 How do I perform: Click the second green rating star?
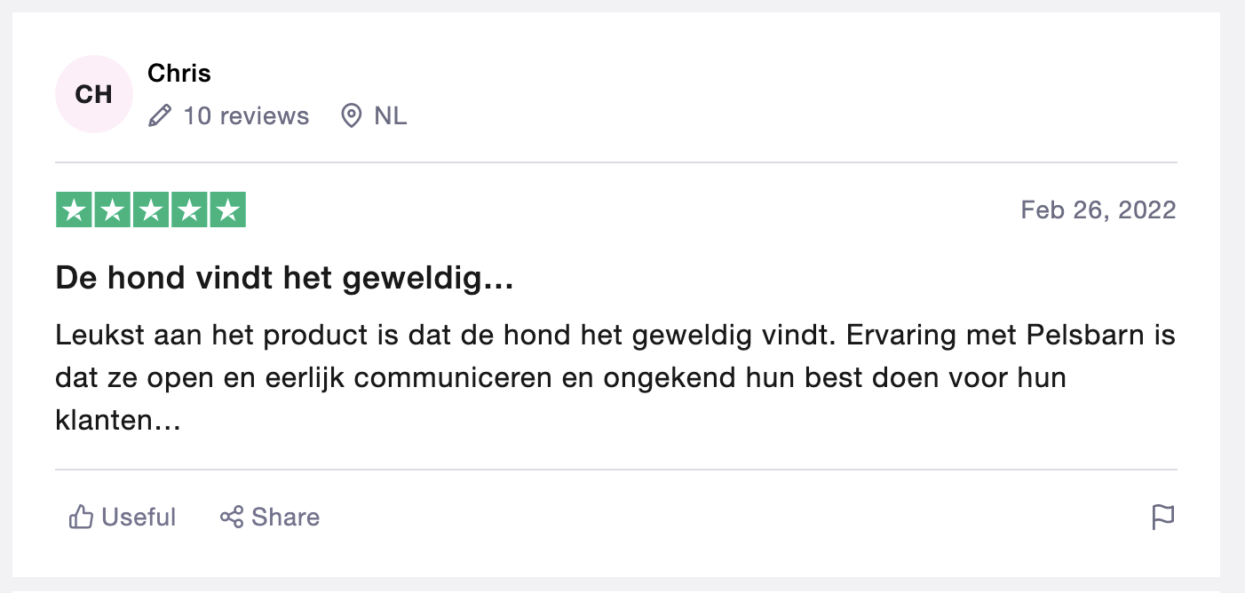(112, 210)
